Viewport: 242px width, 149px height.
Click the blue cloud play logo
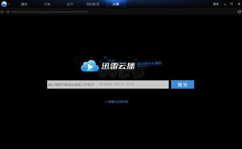pos(90,66)
